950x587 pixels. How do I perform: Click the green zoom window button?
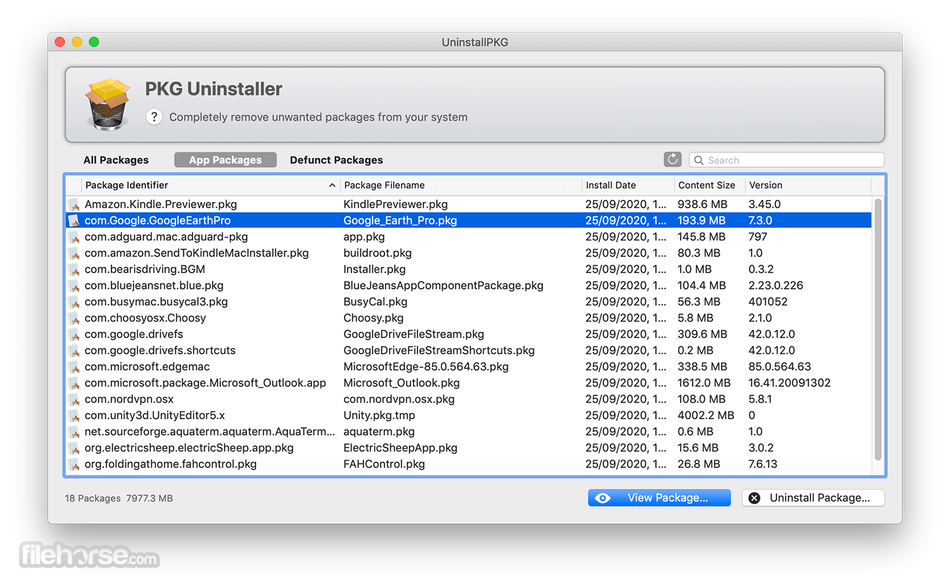[94, 42]
